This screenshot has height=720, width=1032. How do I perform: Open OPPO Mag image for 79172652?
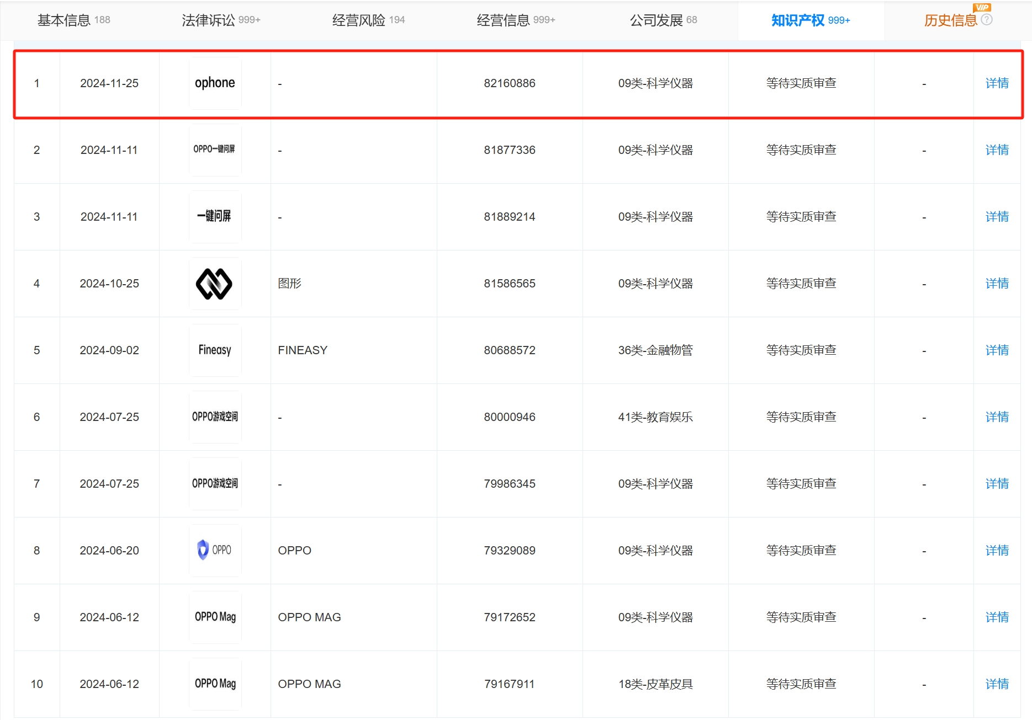click(x=215, y=617)
